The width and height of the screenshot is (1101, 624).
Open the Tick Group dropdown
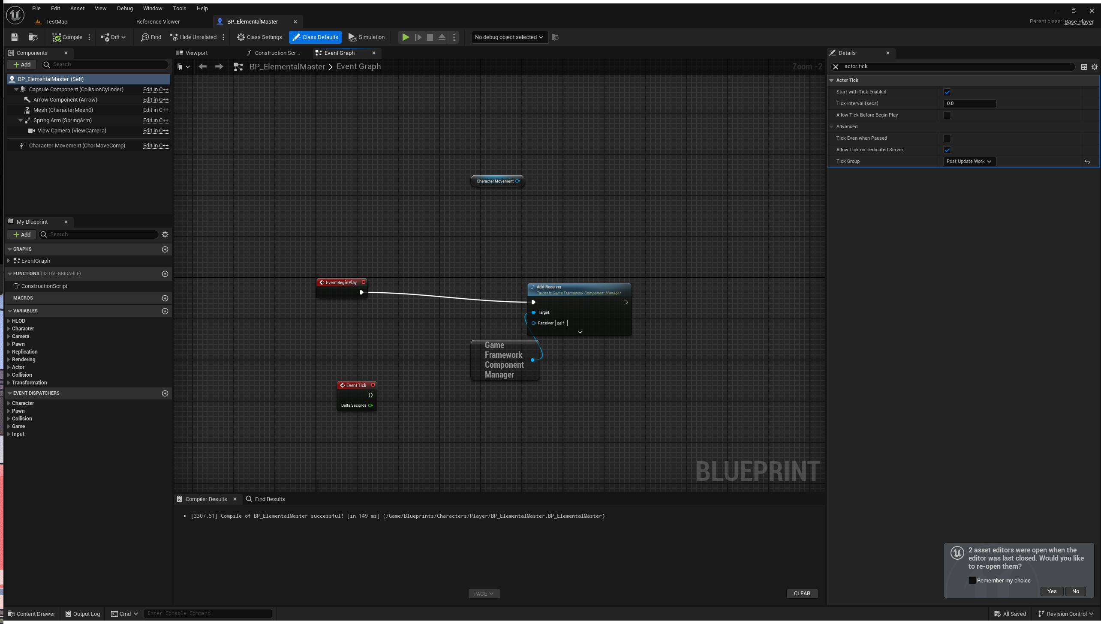[x=969, y=162]
